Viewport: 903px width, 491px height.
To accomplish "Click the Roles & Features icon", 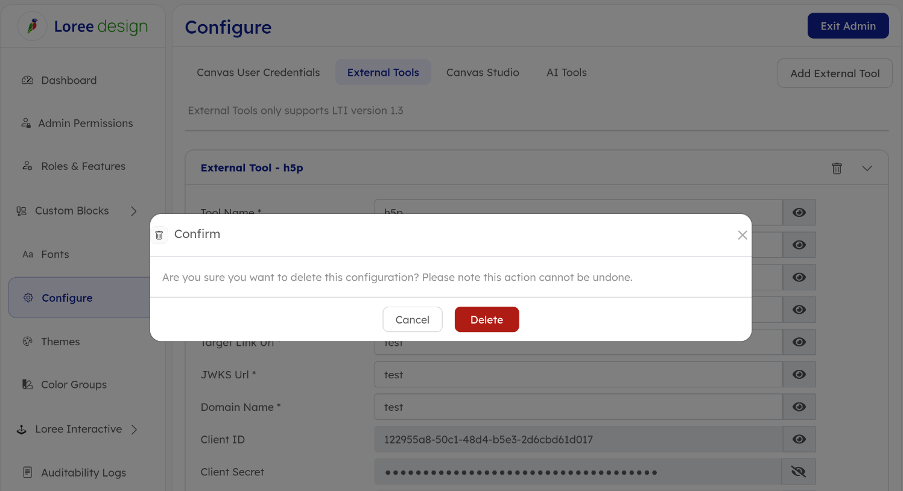I will (x=28, y=166).
